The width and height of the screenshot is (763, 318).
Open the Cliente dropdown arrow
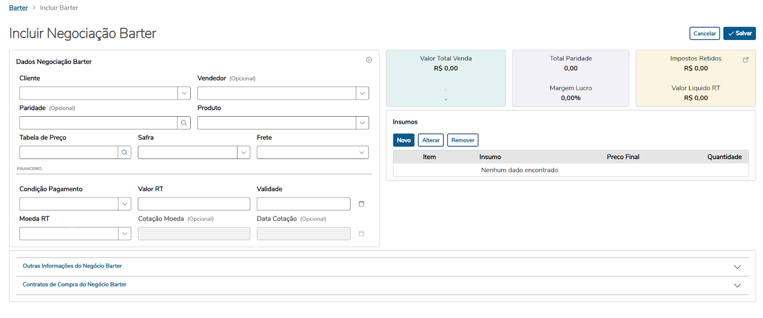[184, 93]
